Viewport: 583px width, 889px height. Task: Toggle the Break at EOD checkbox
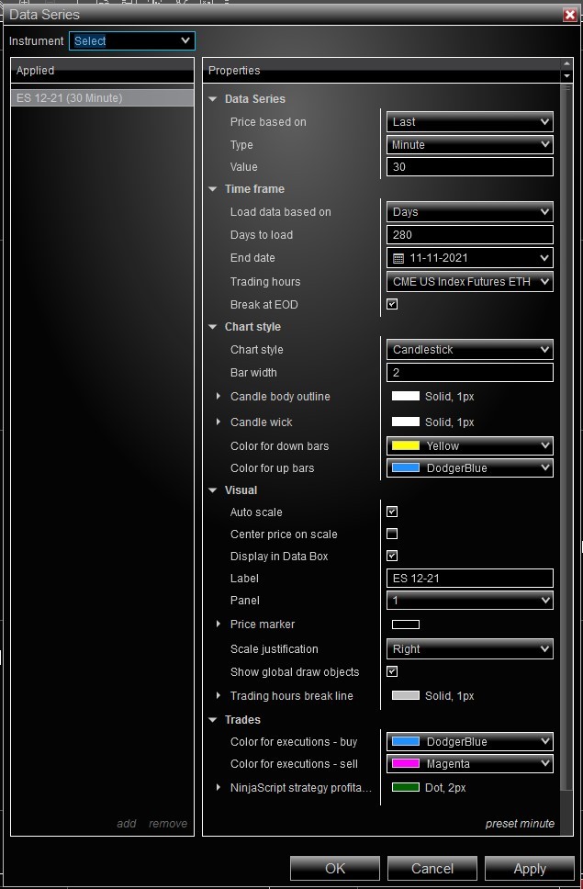392,305
